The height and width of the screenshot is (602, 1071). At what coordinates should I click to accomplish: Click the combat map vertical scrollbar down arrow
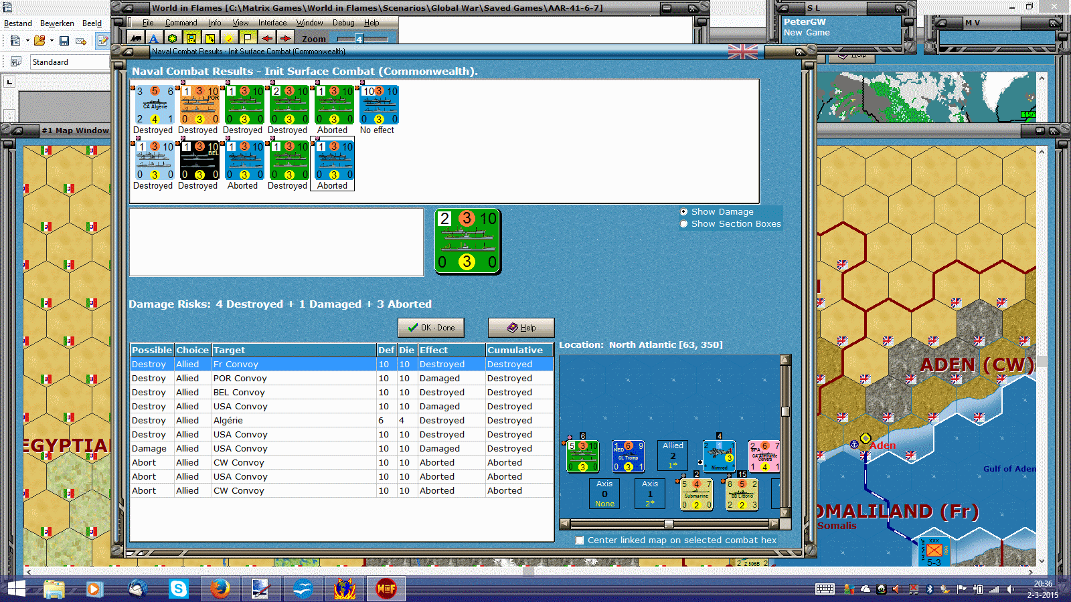point(785,513)
